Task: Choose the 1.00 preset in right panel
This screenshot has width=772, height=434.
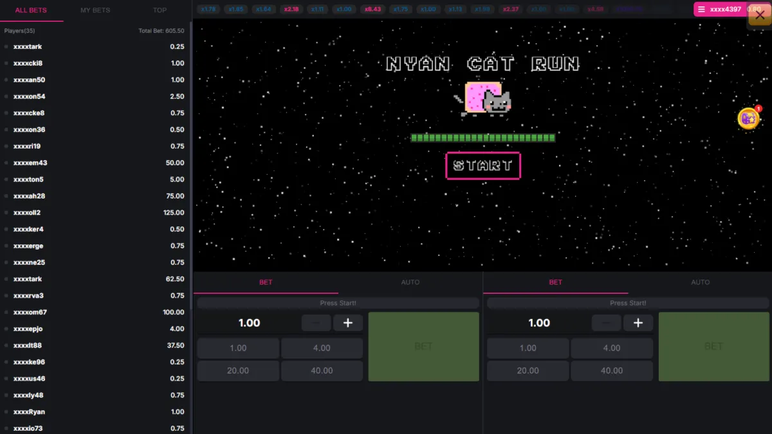Action: pyautogui.click(x=528, y=348)
